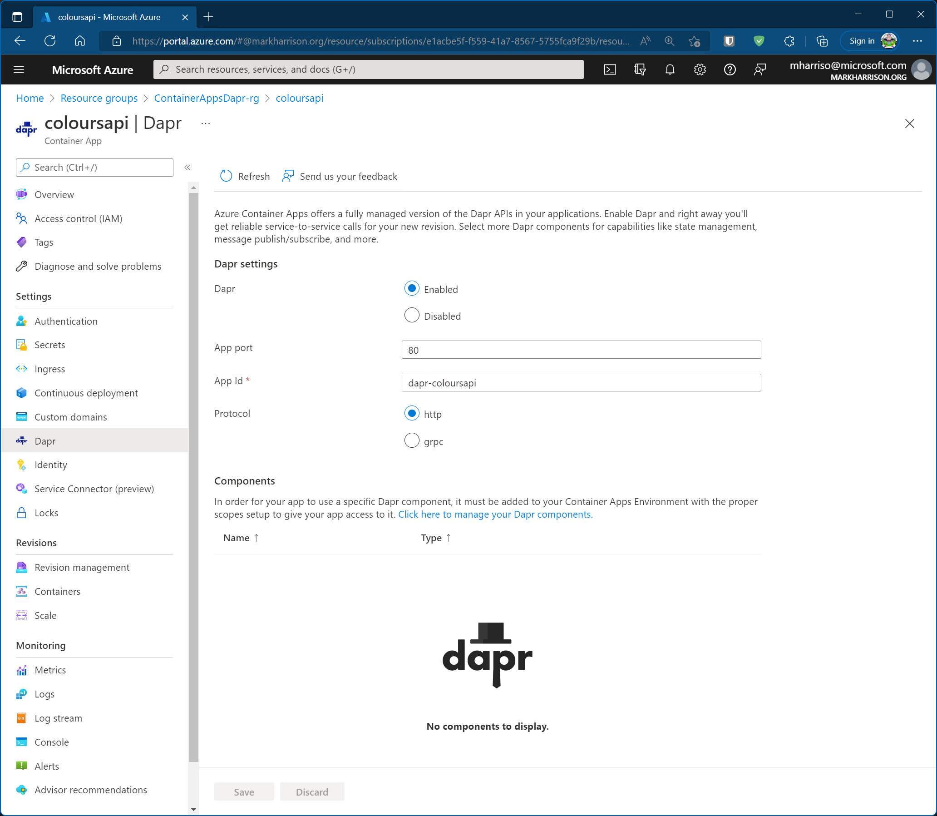Click the help question mark icon
The width and height of the screenshot is (937, 816).
[x=730, y=69]
